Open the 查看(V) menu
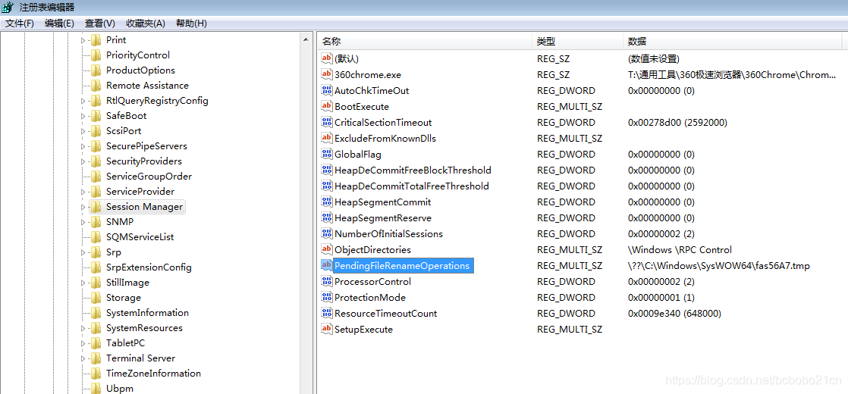This screenshot has height=394, width=848. click(100, 23)
